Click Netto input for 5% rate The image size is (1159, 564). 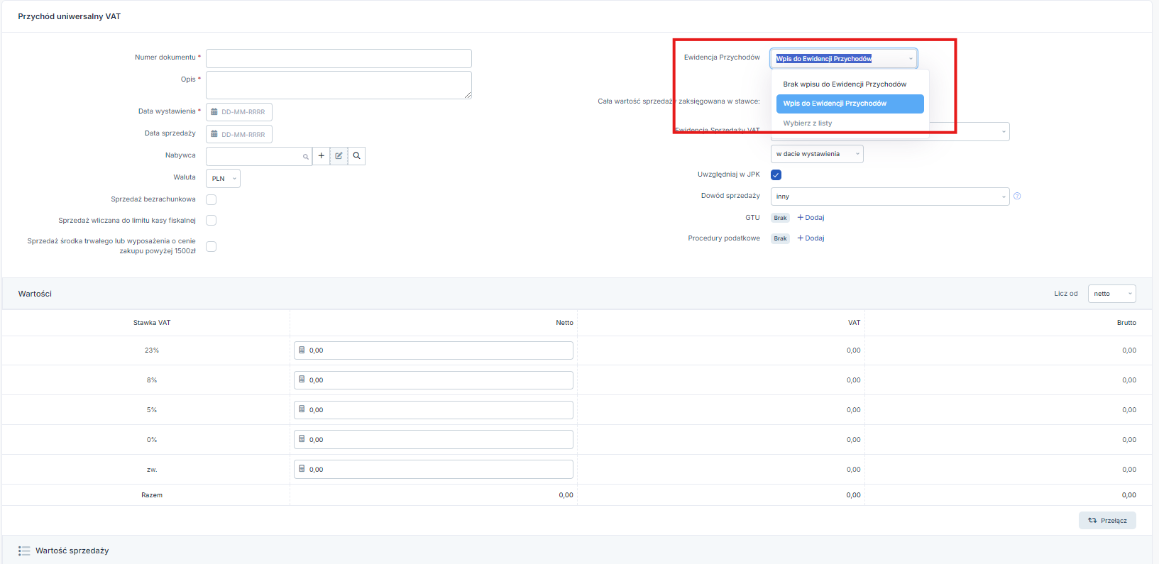(x=433, y=410)
